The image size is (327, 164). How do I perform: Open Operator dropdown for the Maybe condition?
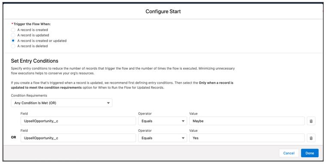(163, 121)
